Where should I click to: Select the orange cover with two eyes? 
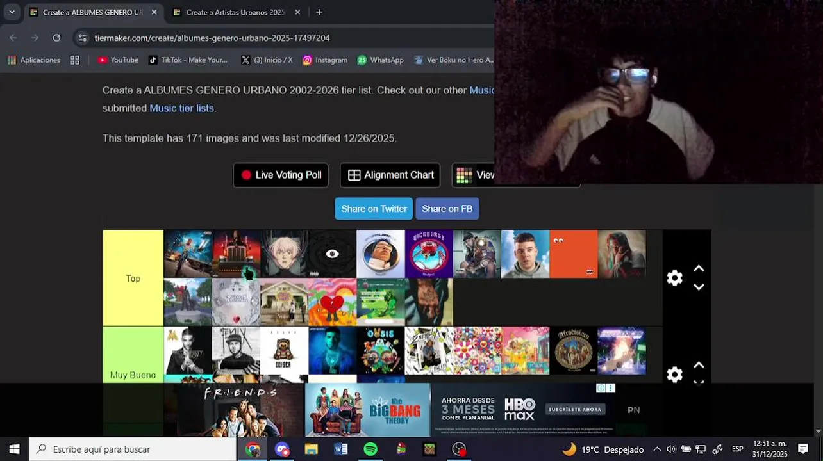(x=574, y=254)
